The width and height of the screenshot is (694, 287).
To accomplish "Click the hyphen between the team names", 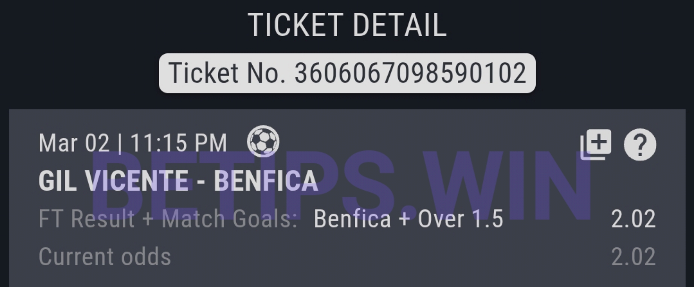I will tap(201, 181).
